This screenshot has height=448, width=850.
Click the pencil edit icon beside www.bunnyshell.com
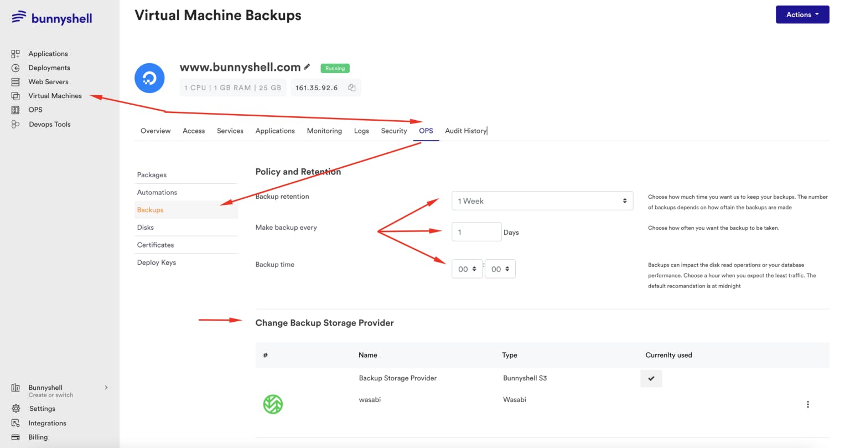coord(307,67)
